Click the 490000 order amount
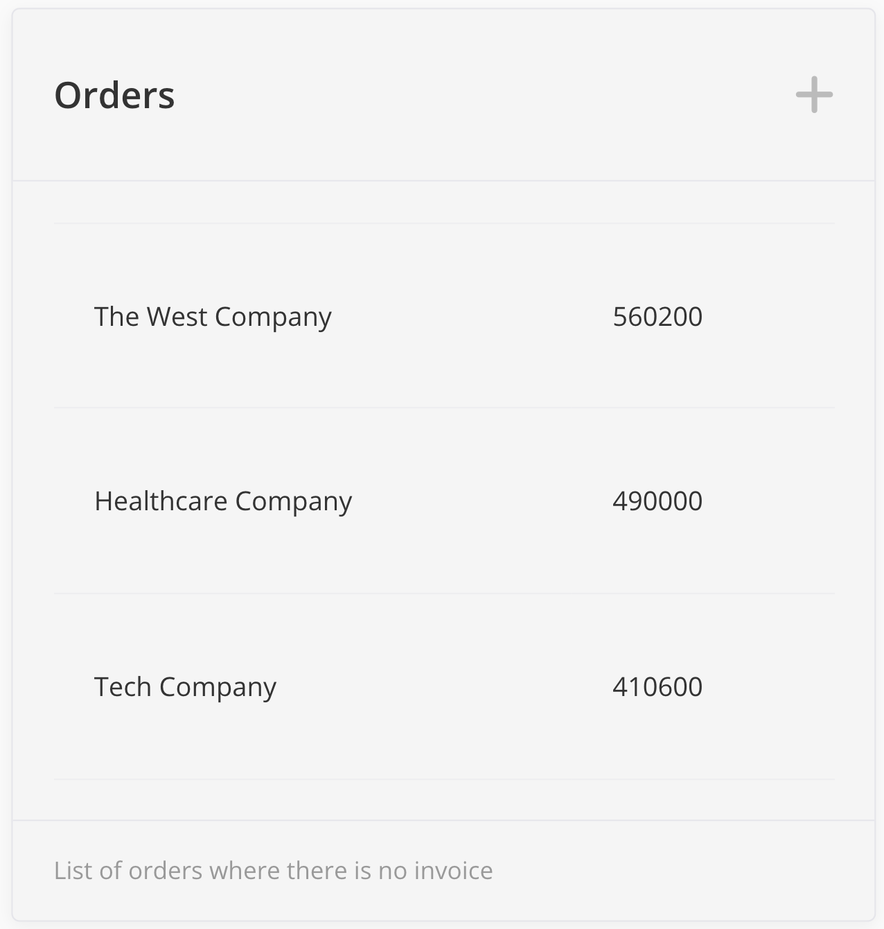 657,501
